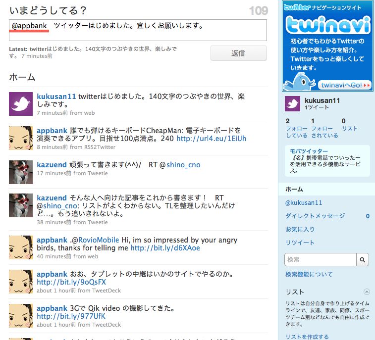This screenshot has height=340, width=375.
Task: Open RovioMobile mention link
Action: tap(99, 240)
